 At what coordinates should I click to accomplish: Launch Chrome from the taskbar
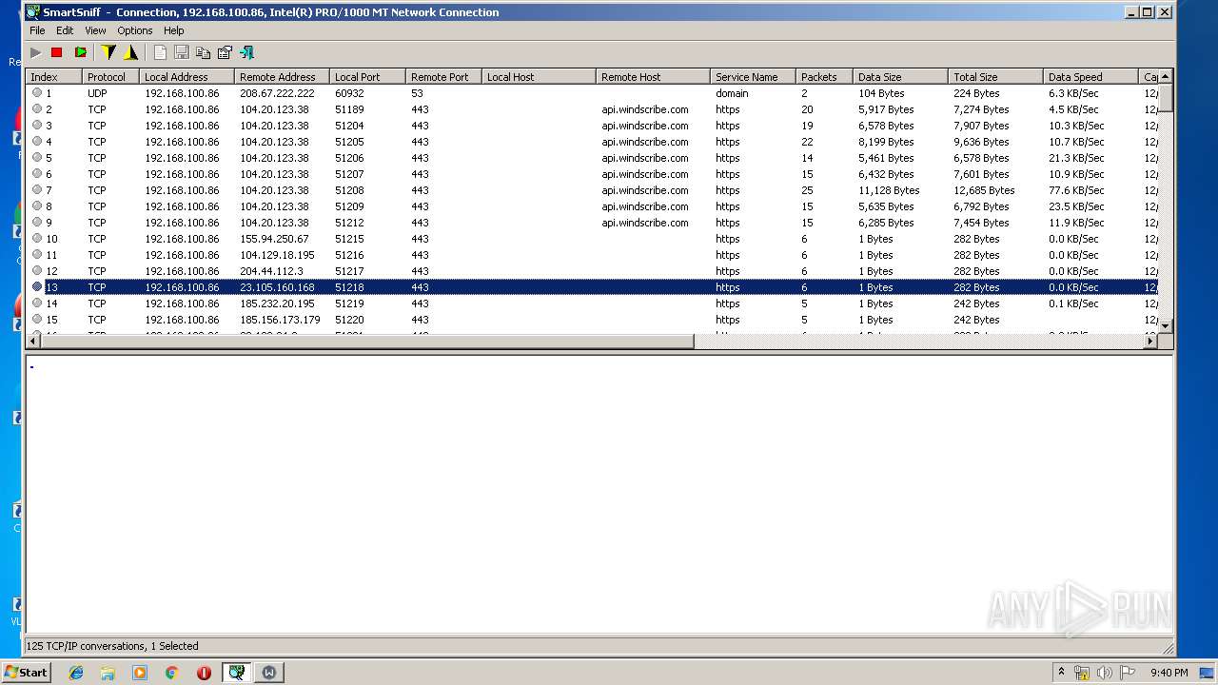pos(172,673)
